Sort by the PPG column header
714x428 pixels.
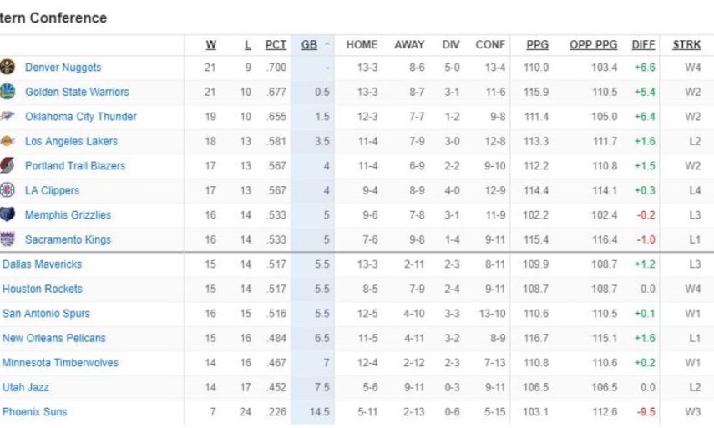coord(537,45)
